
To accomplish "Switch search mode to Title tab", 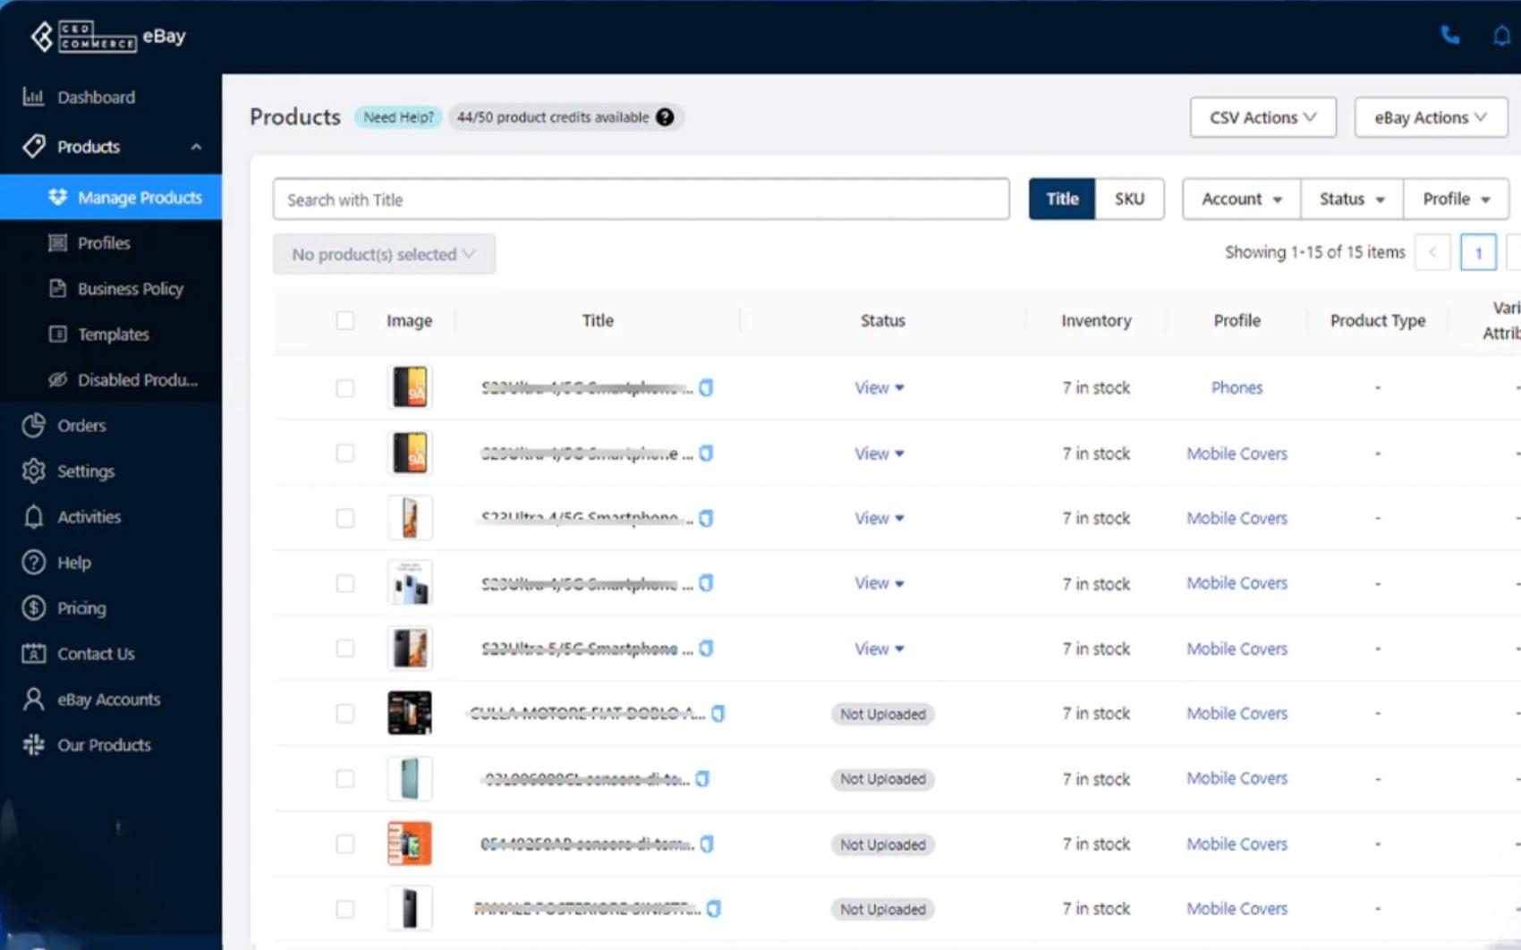I will click(x=1062, y=199).
